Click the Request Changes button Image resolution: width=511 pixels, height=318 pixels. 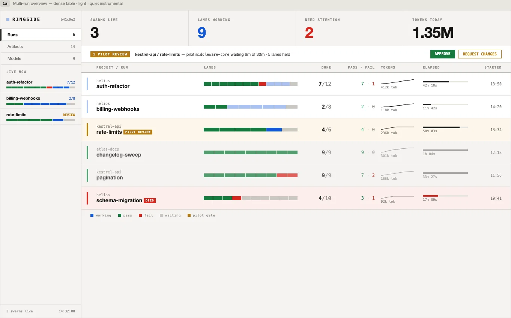coord(479,54)
